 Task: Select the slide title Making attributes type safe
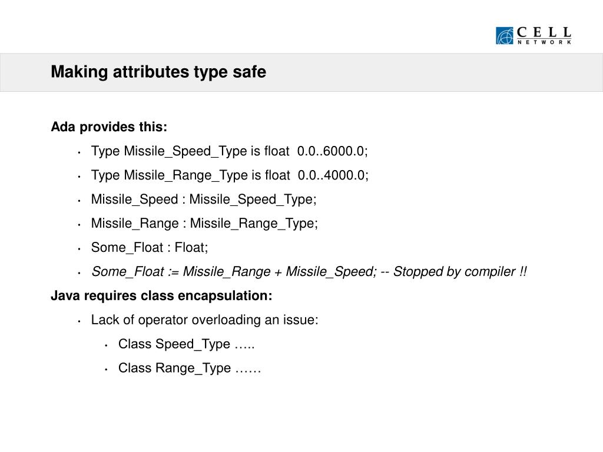158,72
